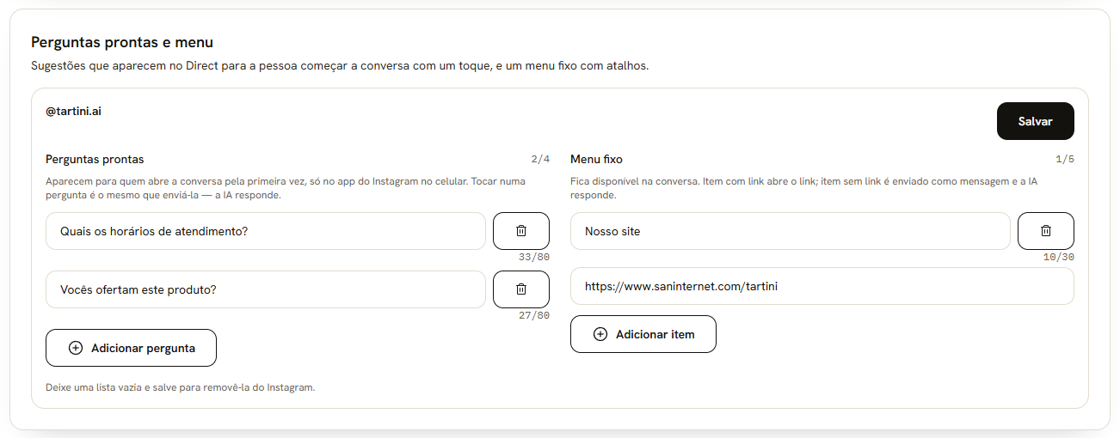Click the 10/30 character counter

[1058, 257]
